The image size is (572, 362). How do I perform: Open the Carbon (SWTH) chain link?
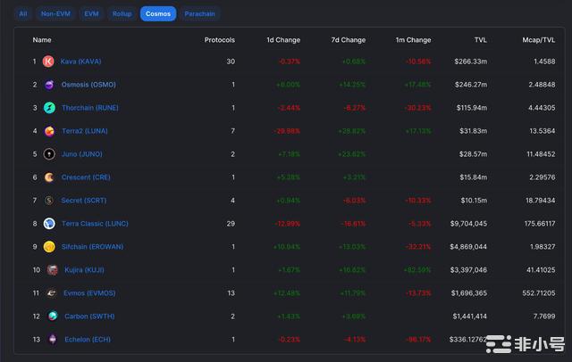pyautogui.click(x=88, y=316)
